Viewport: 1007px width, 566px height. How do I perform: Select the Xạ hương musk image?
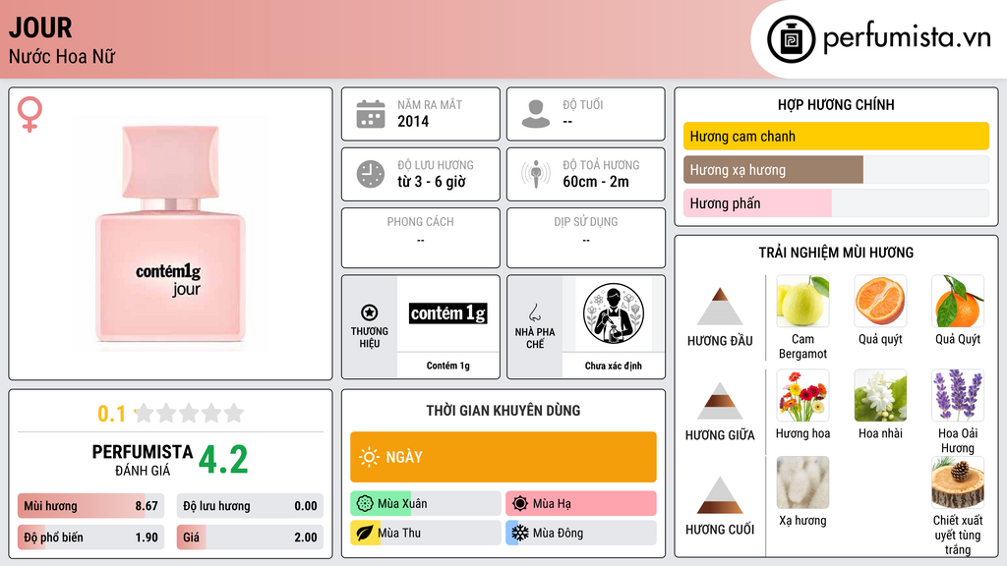click(x=802, y=482)
